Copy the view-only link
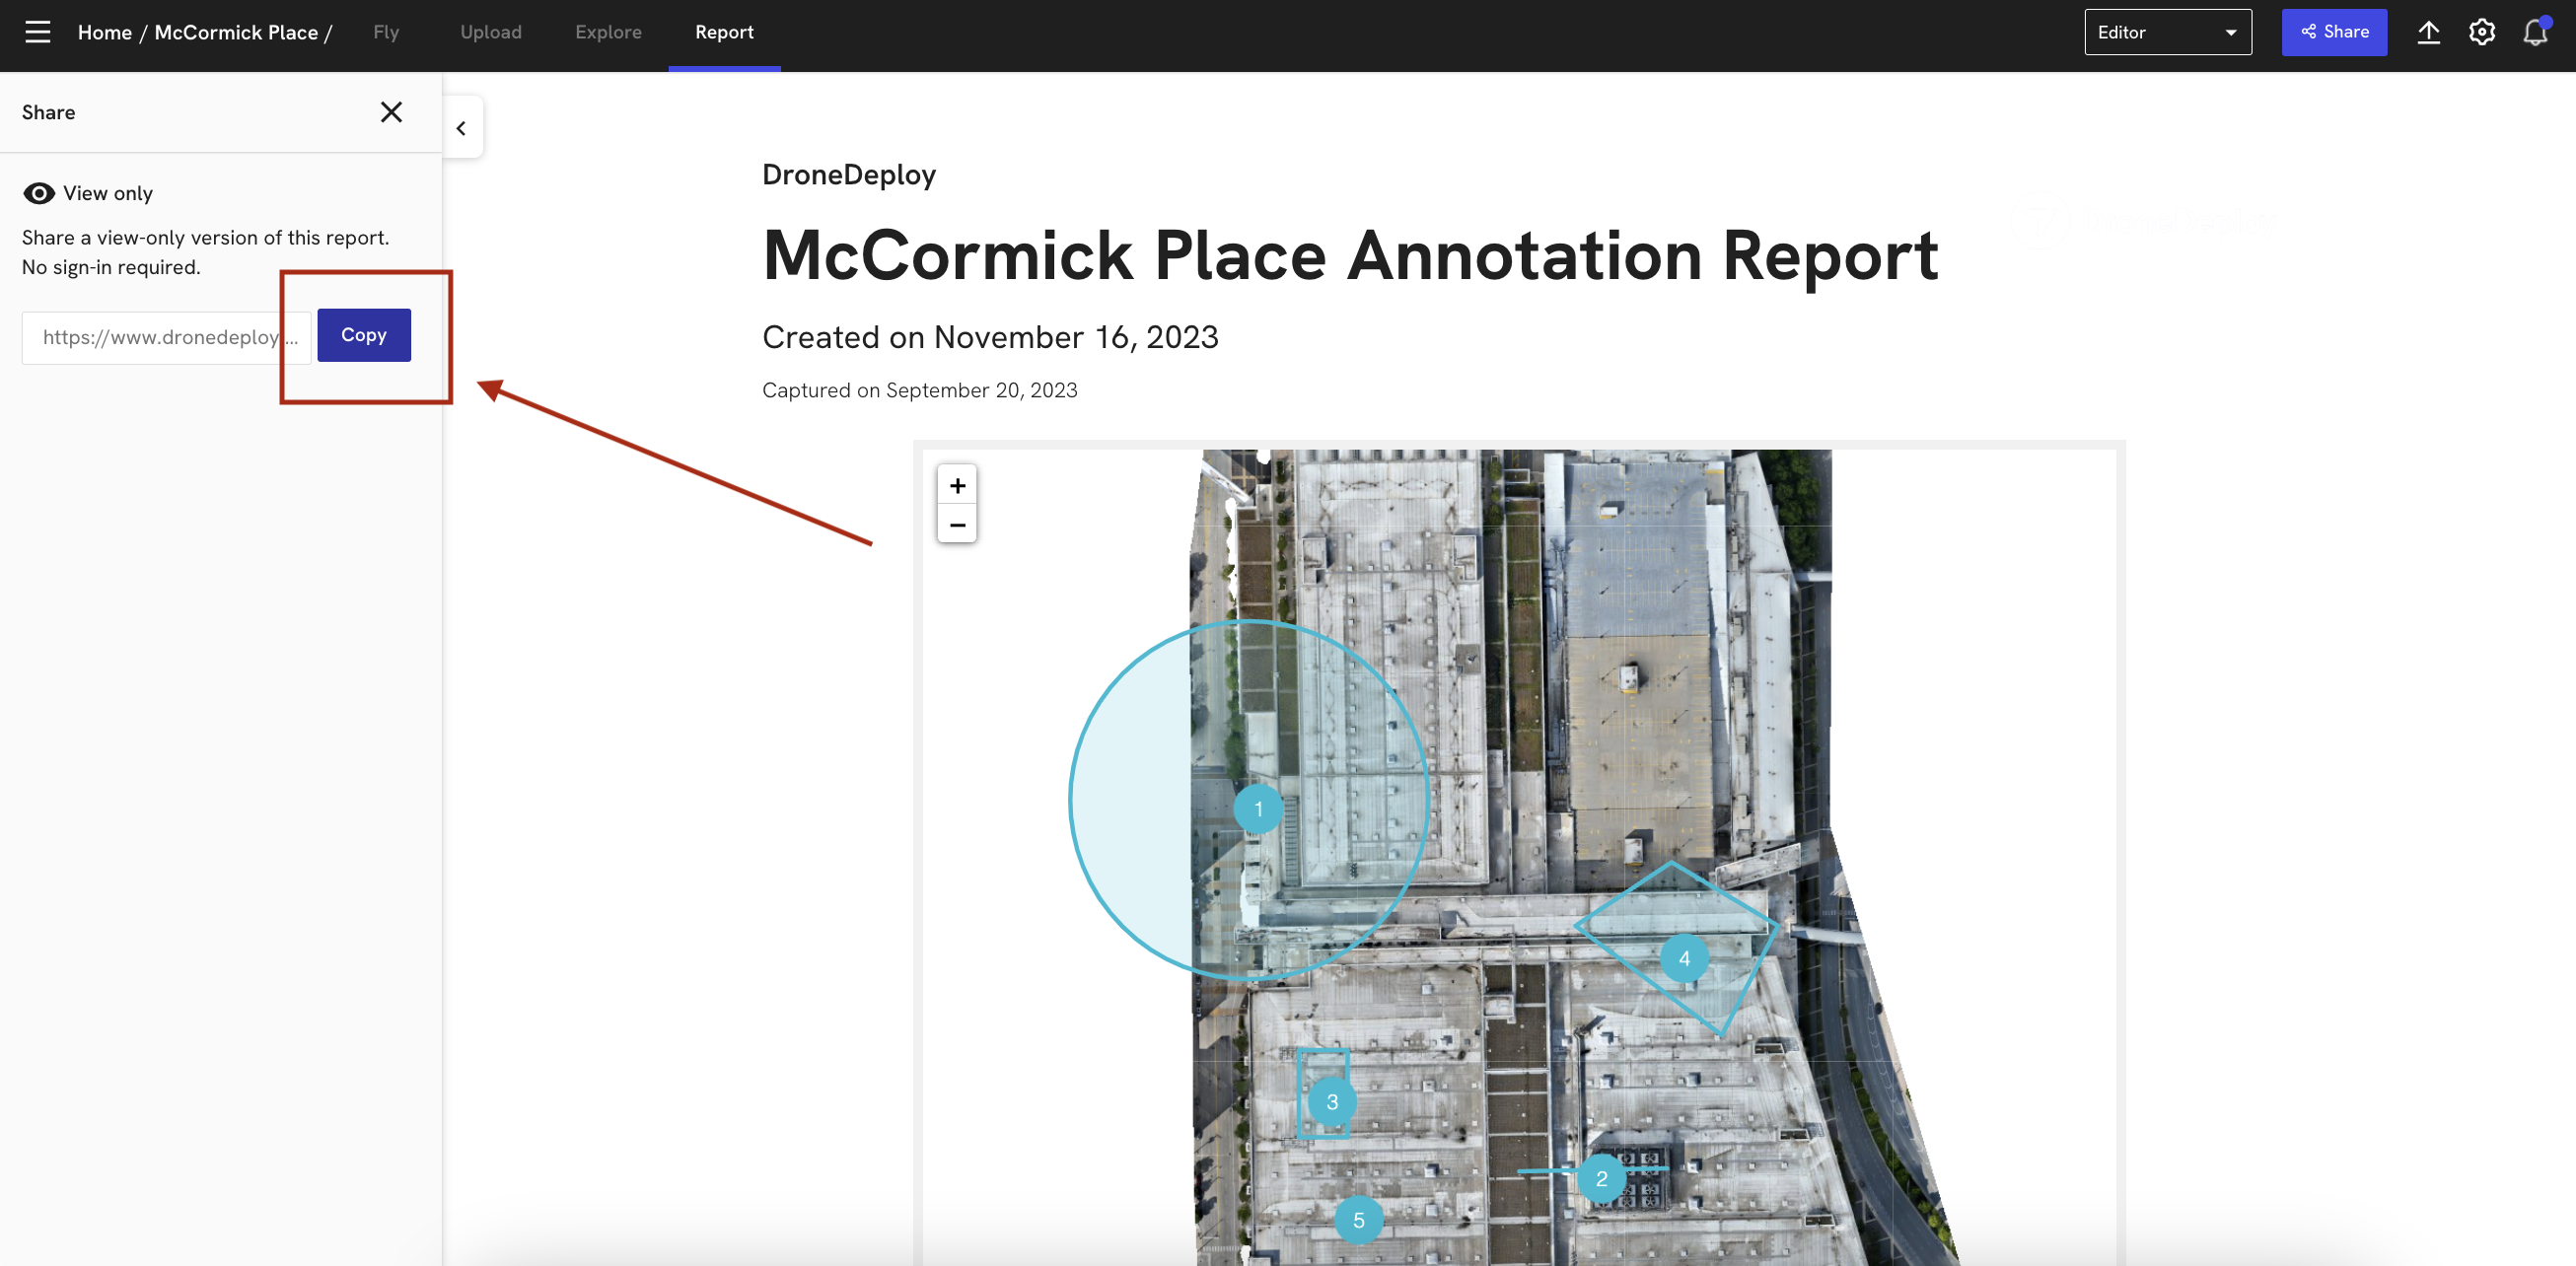 [364, 335]
